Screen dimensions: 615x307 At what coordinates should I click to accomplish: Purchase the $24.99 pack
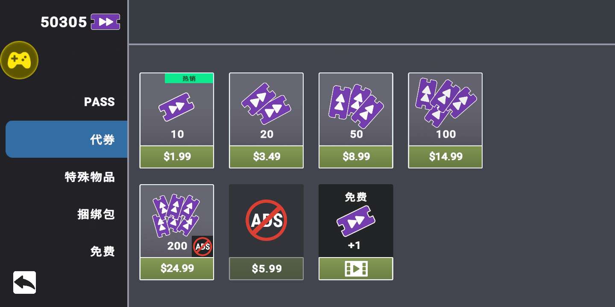177,269
